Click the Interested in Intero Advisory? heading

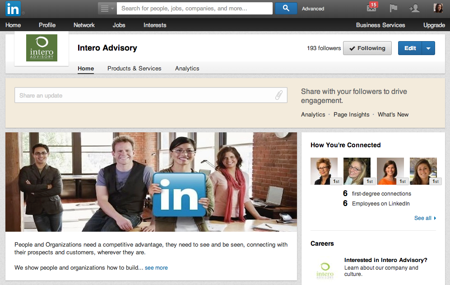[x=386, y=260]
